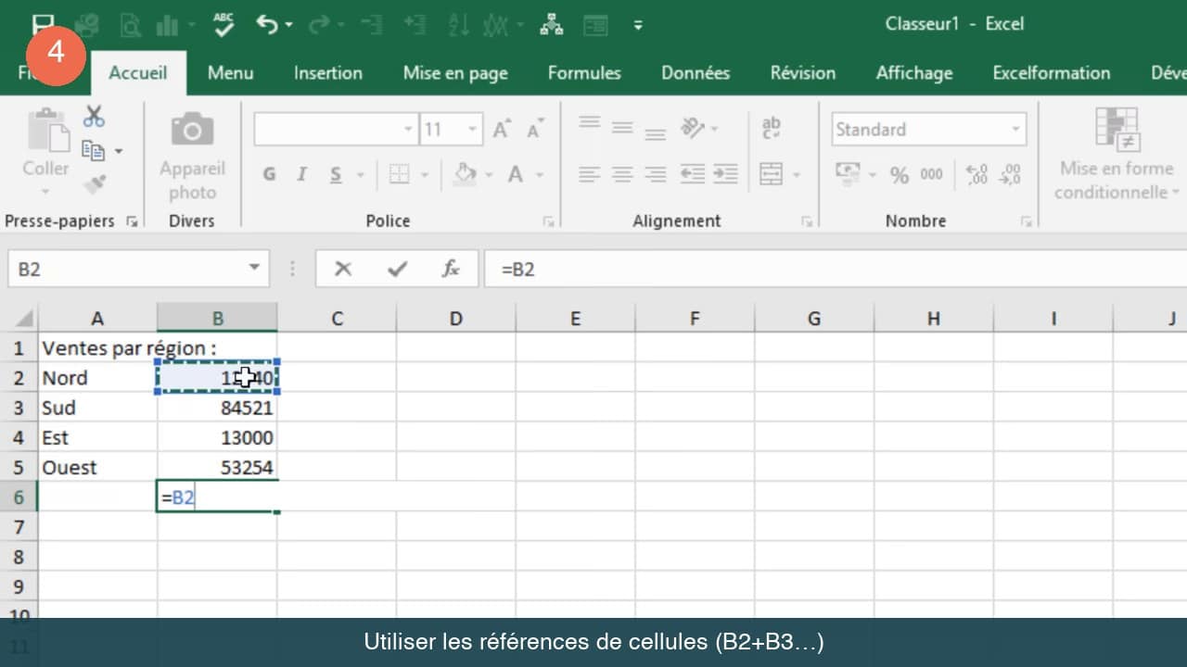1187x667 pixels.
Task: Cancel formula entry with X icon
Action: click(343, 269)
